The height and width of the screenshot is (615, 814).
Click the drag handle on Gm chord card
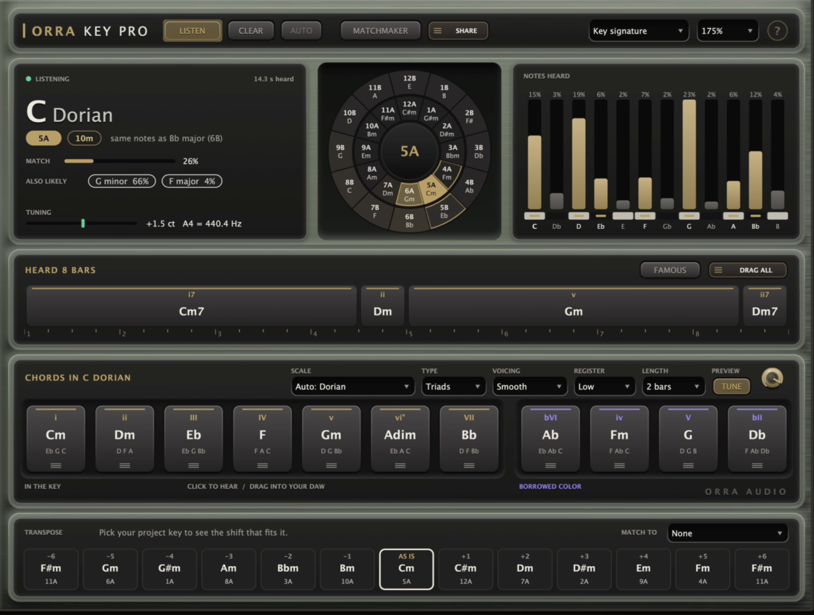click(x=331, y=466)
